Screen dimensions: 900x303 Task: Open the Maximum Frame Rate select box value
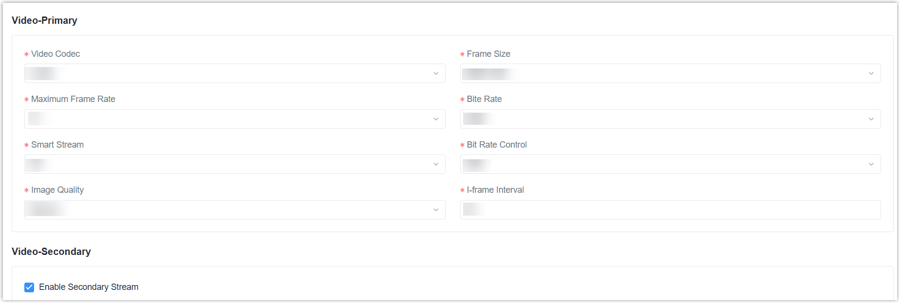coord(235,119)
